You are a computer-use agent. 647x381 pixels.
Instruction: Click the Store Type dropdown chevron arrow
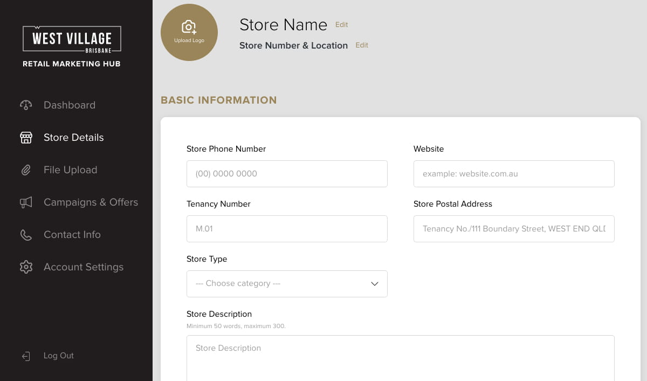pyautogui.click(x=375, y=284)
